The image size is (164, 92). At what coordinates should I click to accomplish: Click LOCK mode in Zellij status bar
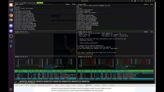23,82
